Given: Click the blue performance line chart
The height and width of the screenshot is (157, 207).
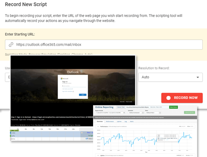Looking at the screenshot, I should pos(146,140).
